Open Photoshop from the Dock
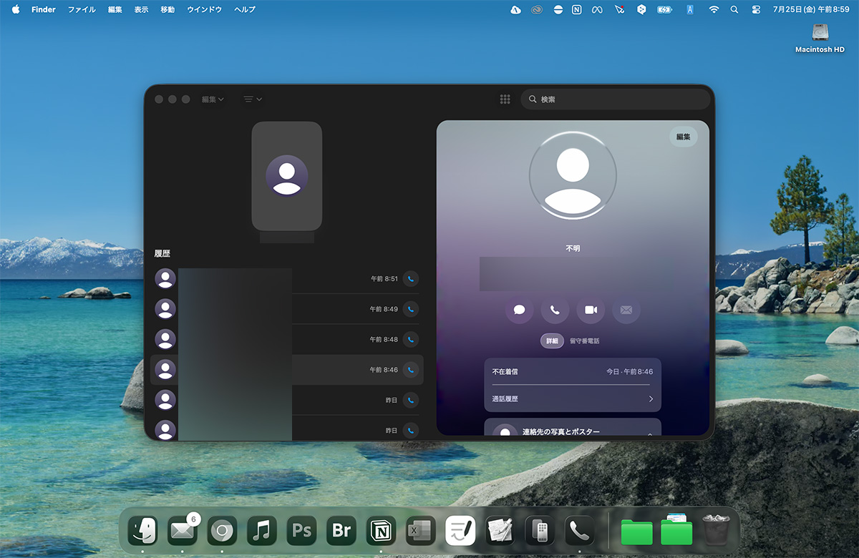This screenshot has width=859, height=558. tap(302, 531)
